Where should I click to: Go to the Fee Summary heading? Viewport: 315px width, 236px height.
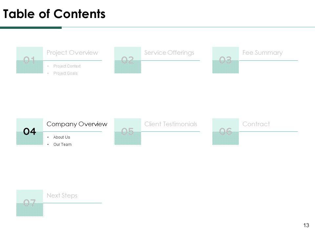262,52
